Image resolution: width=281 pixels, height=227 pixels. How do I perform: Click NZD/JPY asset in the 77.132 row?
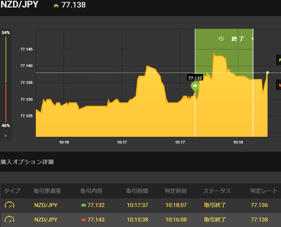point(46,205)
